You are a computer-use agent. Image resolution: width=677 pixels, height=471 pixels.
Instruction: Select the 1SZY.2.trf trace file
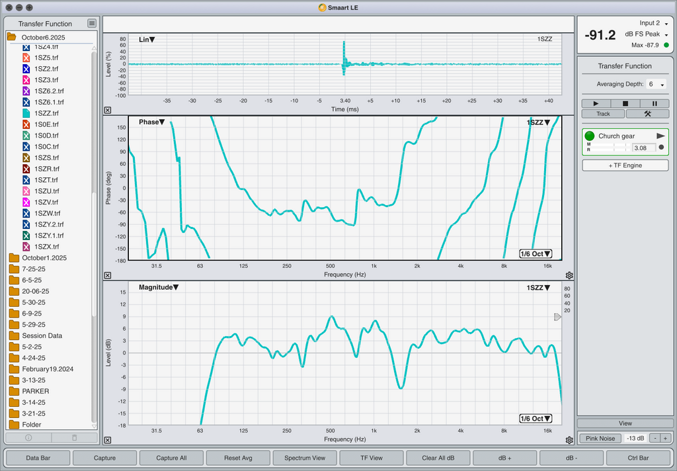pos(49,224)
